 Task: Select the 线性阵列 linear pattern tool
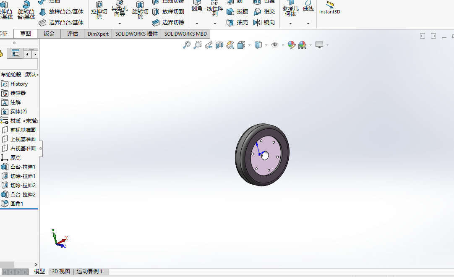point(215,8)
